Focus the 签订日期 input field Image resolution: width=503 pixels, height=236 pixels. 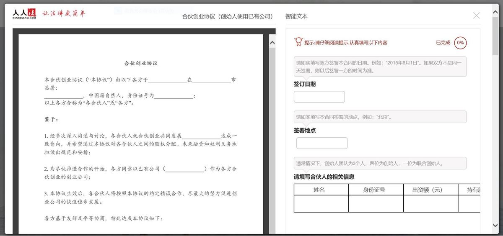pyautogui.click(x=319, y=97)
